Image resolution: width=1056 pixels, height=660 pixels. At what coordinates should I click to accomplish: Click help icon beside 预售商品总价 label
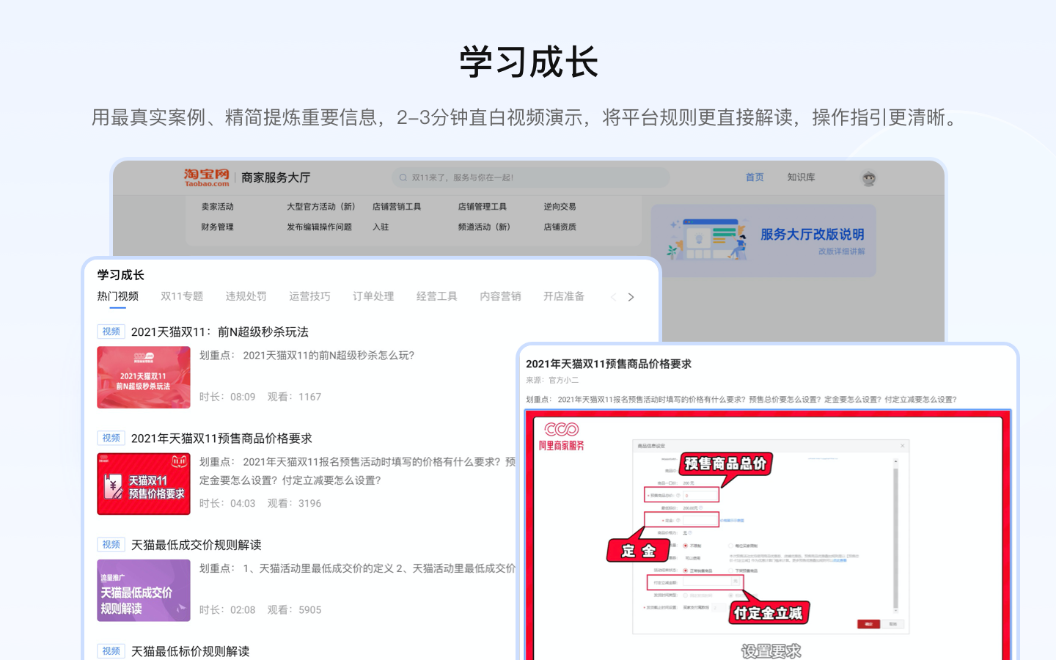click(678, 496)
